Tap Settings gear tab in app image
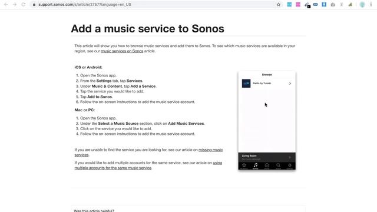Viewport: 377px width, 212px height. pos(290,166)
